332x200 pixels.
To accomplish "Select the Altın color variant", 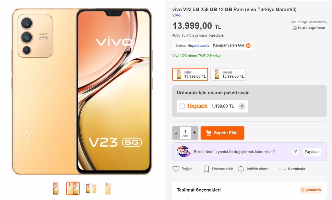I will pos(190,74).
